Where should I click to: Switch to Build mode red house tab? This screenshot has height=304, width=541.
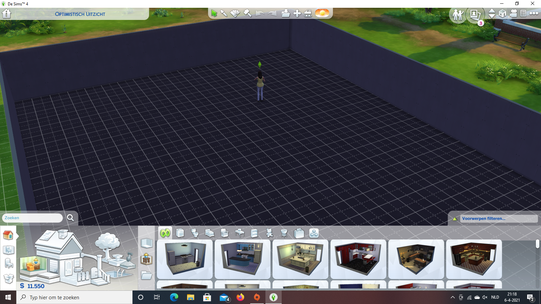pos(8,235)
